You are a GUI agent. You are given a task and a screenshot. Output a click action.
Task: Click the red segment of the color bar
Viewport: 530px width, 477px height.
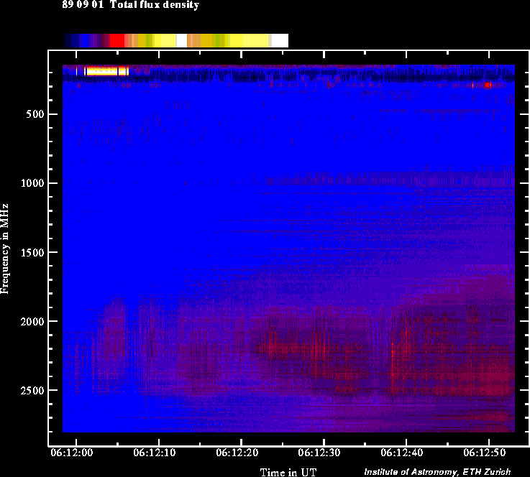click(x=117, y=40)
